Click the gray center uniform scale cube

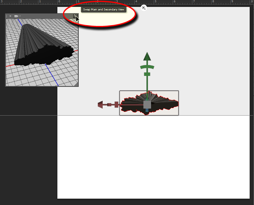coord(147,105)
